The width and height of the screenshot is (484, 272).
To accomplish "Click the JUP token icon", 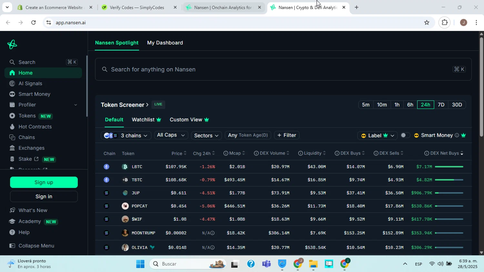I will click(125, 193).
